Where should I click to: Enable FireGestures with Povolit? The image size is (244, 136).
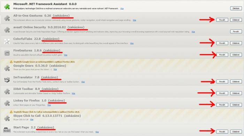(222, 55)
